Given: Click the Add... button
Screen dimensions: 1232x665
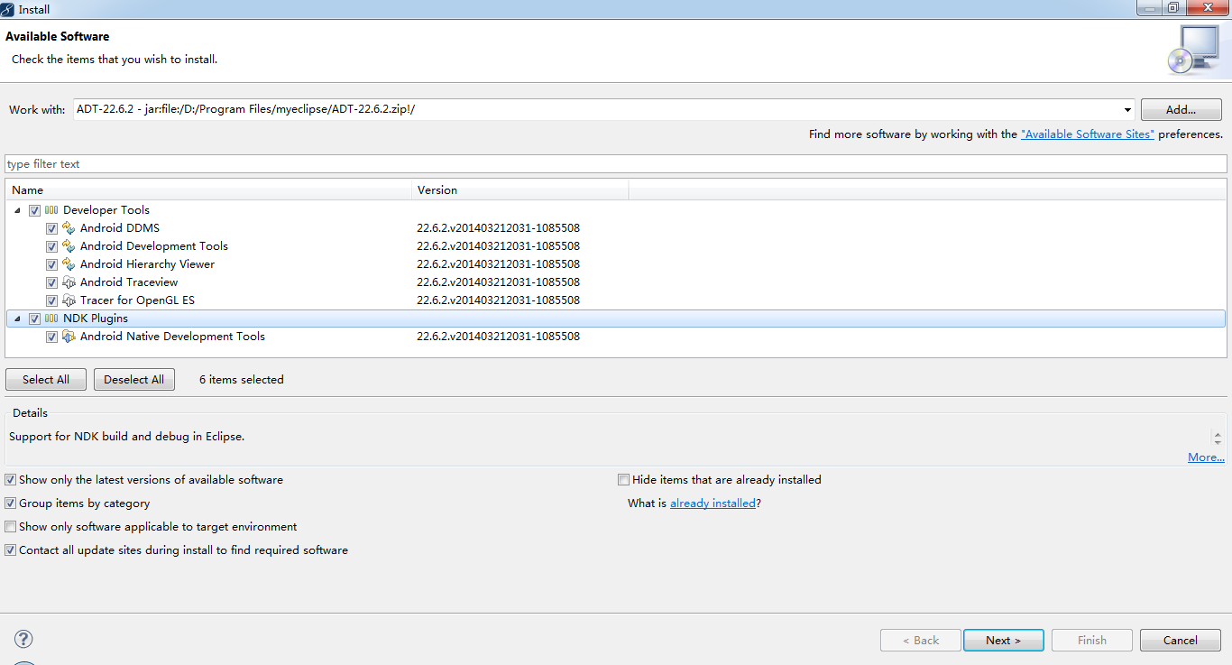Looking at the screenshot, I should point(1181,110).
